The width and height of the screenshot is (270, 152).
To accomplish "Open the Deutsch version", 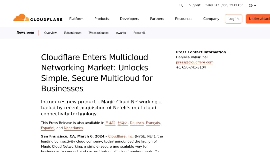I will (137, 123).
